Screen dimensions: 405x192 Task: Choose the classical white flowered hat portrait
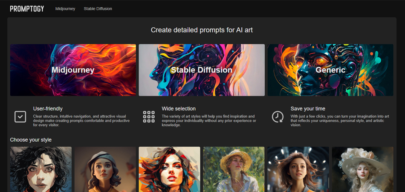[x=363, y=169]
